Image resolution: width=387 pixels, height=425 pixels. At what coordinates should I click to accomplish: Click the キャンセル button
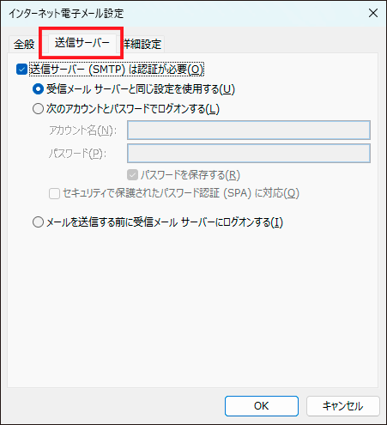pos(343,406)
